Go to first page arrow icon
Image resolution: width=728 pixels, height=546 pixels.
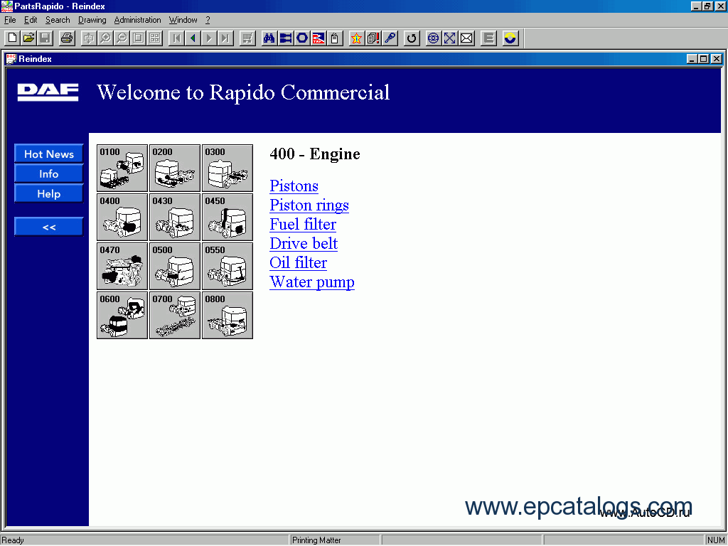(x=176, y=38)
